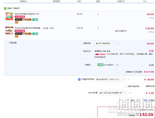Click the shop total ¥177.90
Viewport: 155px width, 118px height.
coord(149,72)
